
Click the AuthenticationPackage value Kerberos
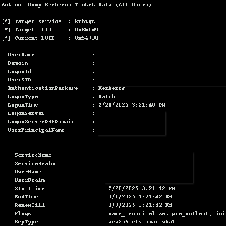pos(111,88)
